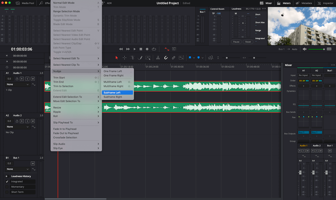Toggle linked clip selection
Image resolution: width=336 pixels, height=200 pixels.
pos(173,57)
